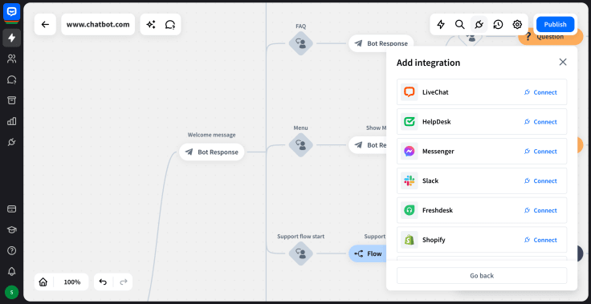591x304 pixels.
Task: Select the FAQ user input diamond node
Action: point(301,43)
